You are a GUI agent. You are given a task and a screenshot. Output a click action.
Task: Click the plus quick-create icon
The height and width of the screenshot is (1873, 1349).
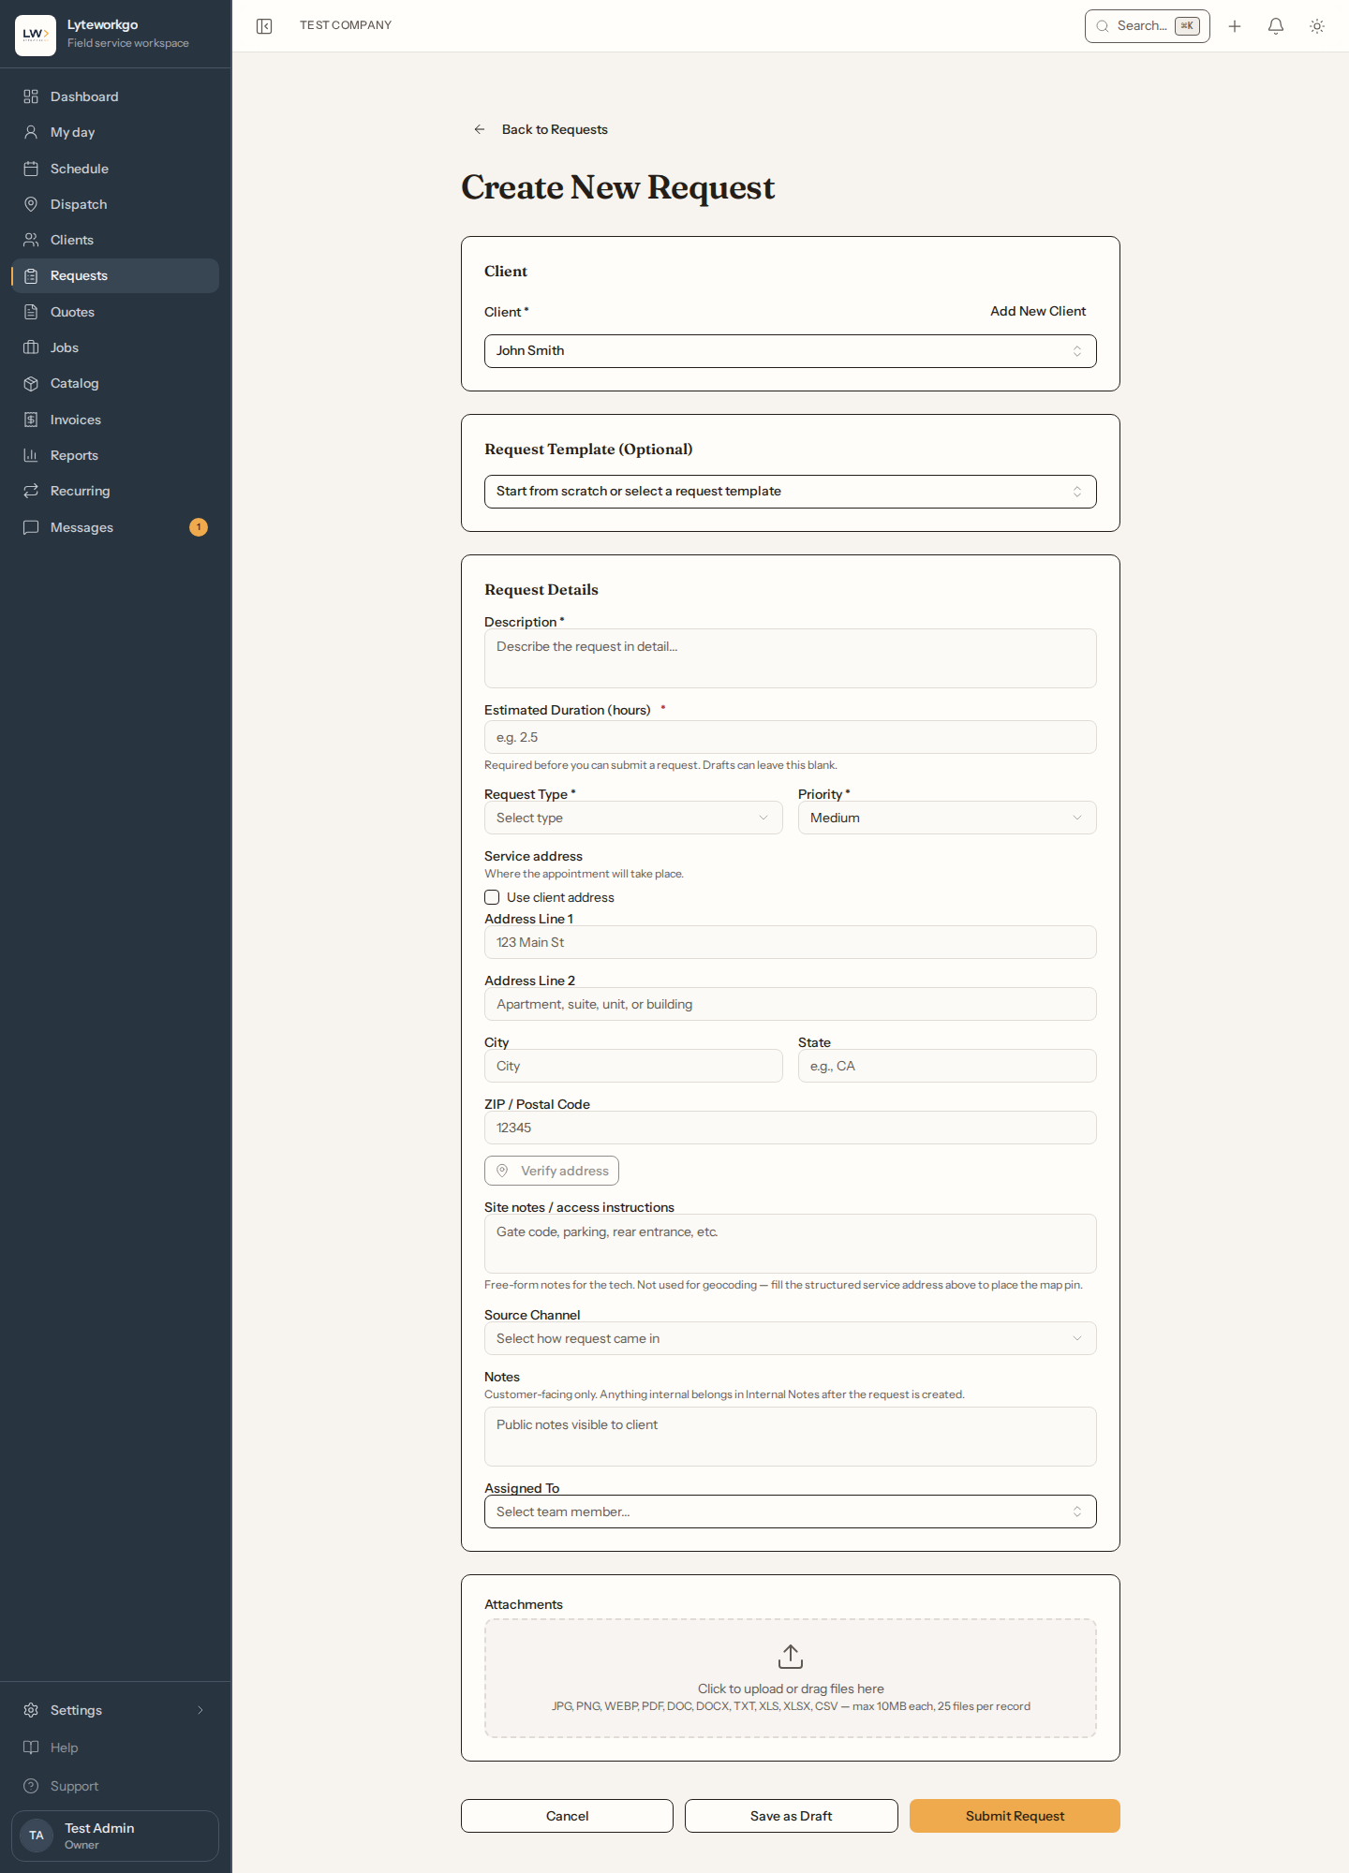(x=1235, y=26)
